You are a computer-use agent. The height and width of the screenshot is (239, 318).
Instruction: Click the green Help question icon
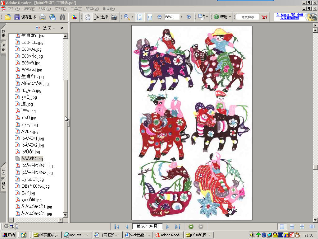pyautogui.click(x=216, y=17)
